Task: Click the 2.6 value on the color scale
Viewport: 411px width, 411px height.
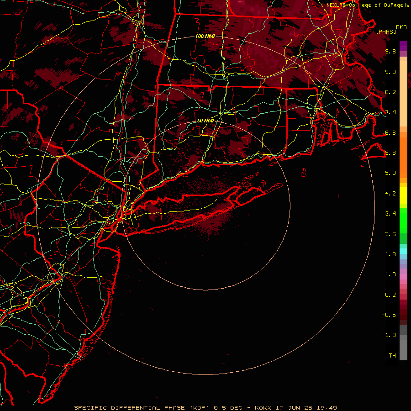Action: tap(390, 234)
